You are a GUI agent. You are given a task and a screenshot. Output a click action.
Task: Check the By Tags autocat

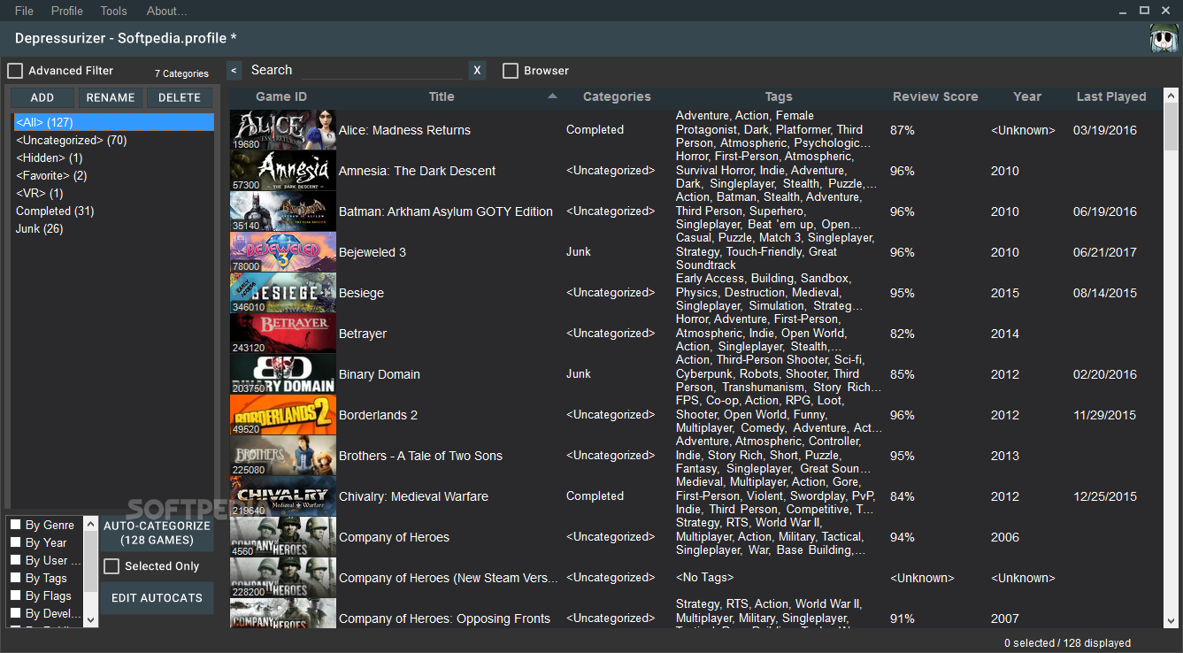tap(15, 578)
